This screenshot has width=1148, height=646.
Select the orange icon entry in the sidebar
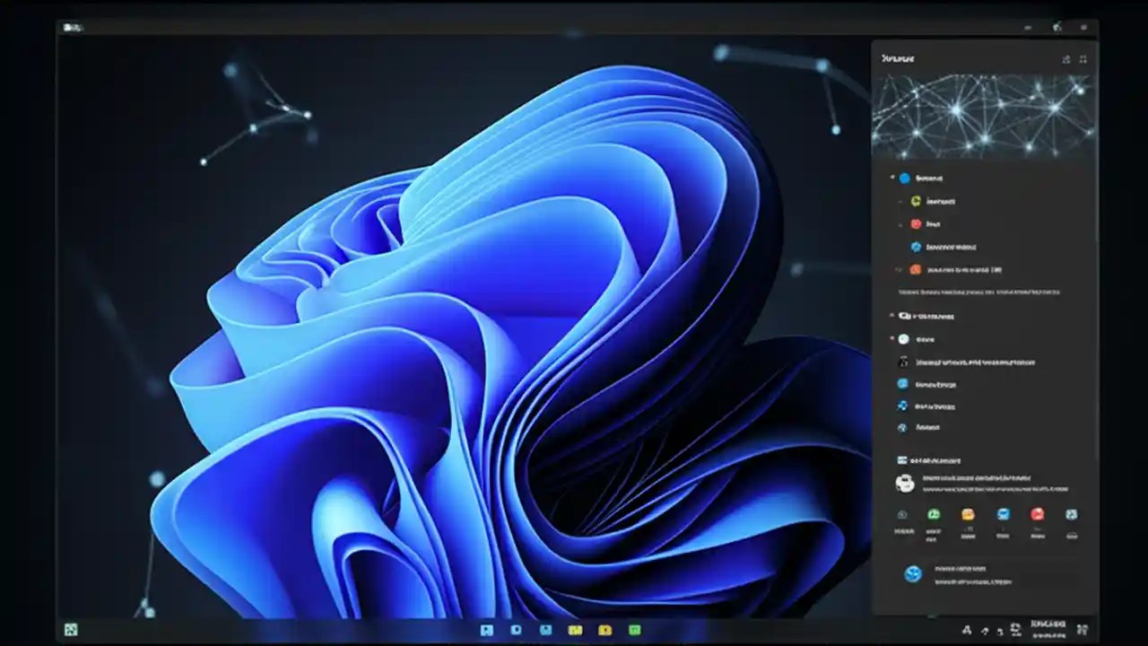pos(916,268)
